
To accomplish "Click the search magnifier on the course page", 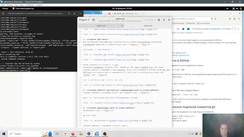I will [178, 29].
